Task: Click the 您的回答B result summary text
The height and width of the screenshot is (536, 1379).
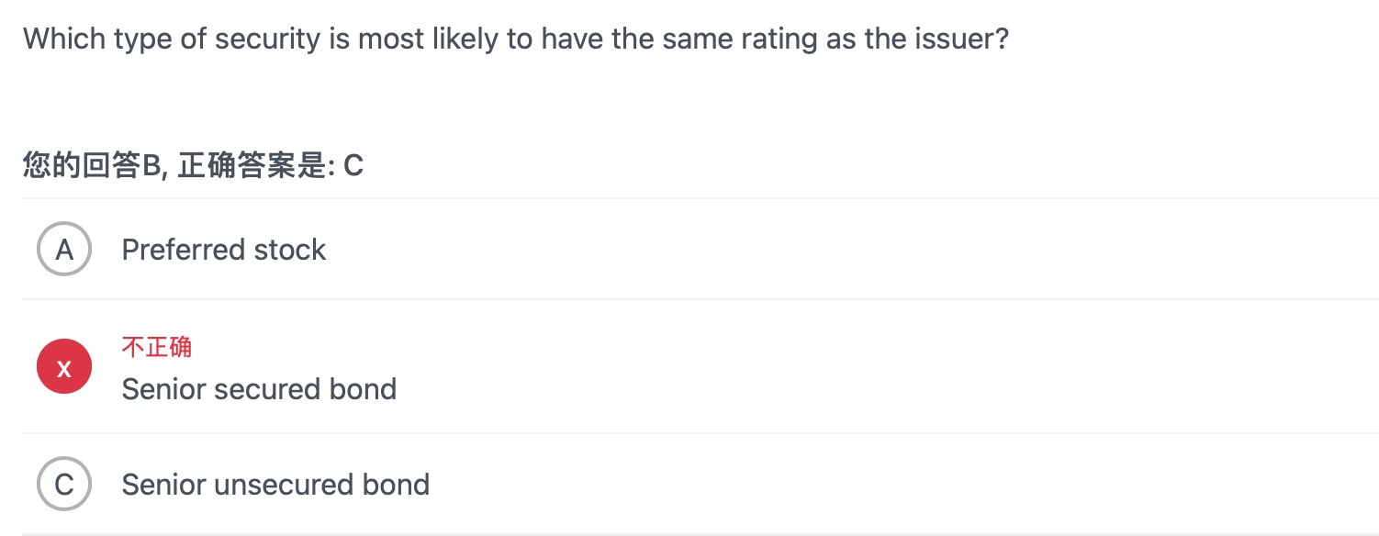Action: 92,166
